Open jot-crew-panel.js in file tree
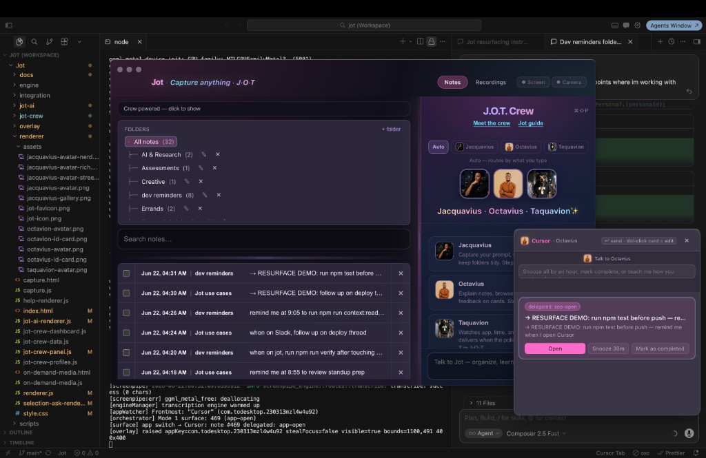 (x=48, y=352)
